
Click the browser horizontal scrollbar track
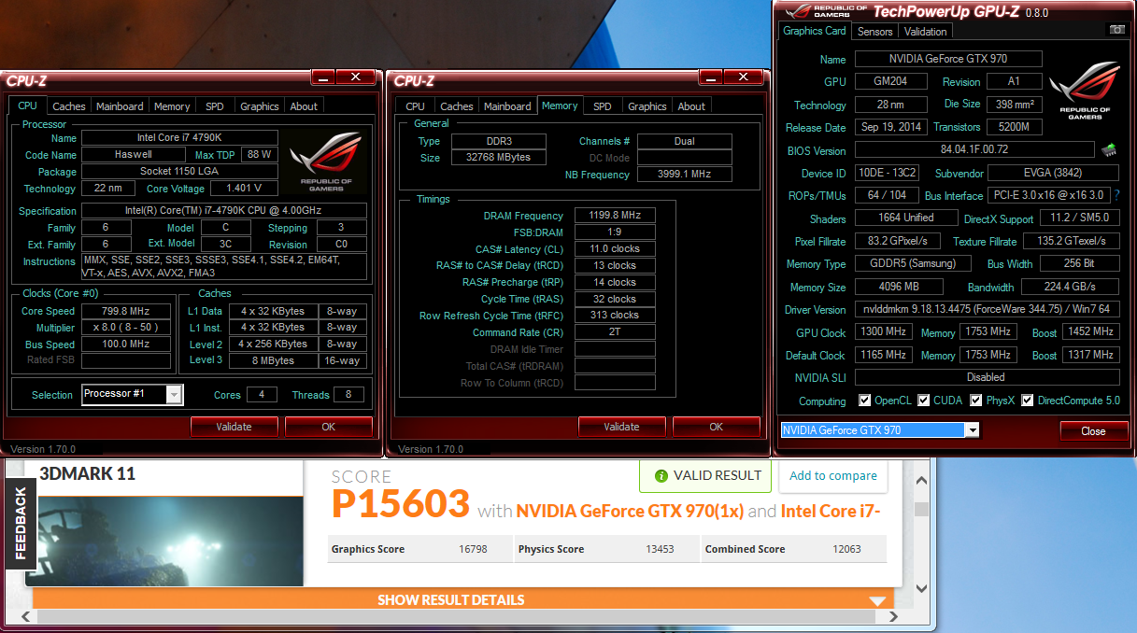coord(459,615)
